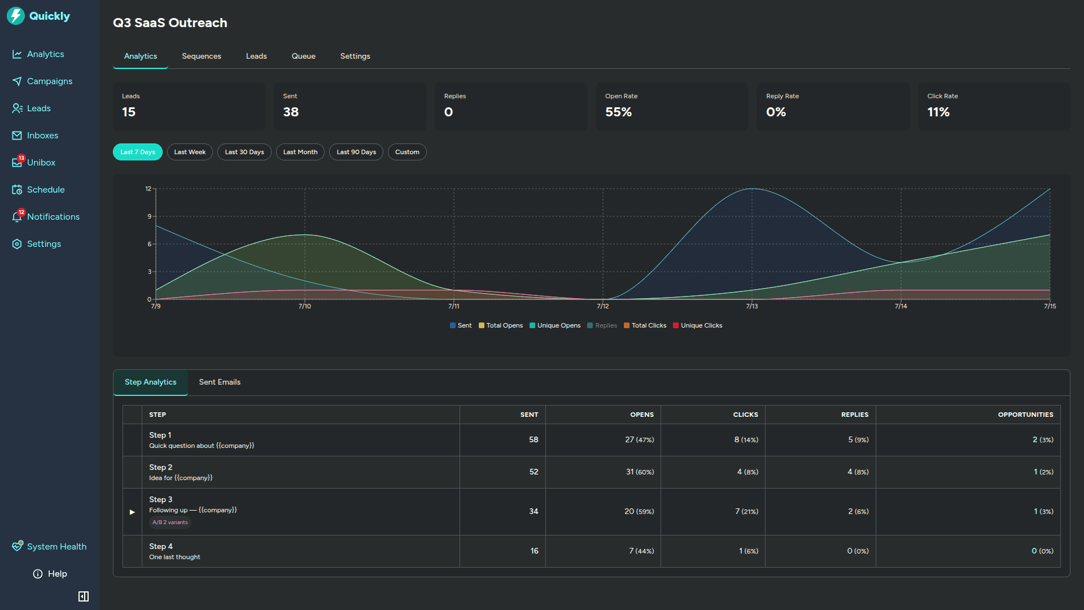Select the Step Analytics tab

point(151,382)
